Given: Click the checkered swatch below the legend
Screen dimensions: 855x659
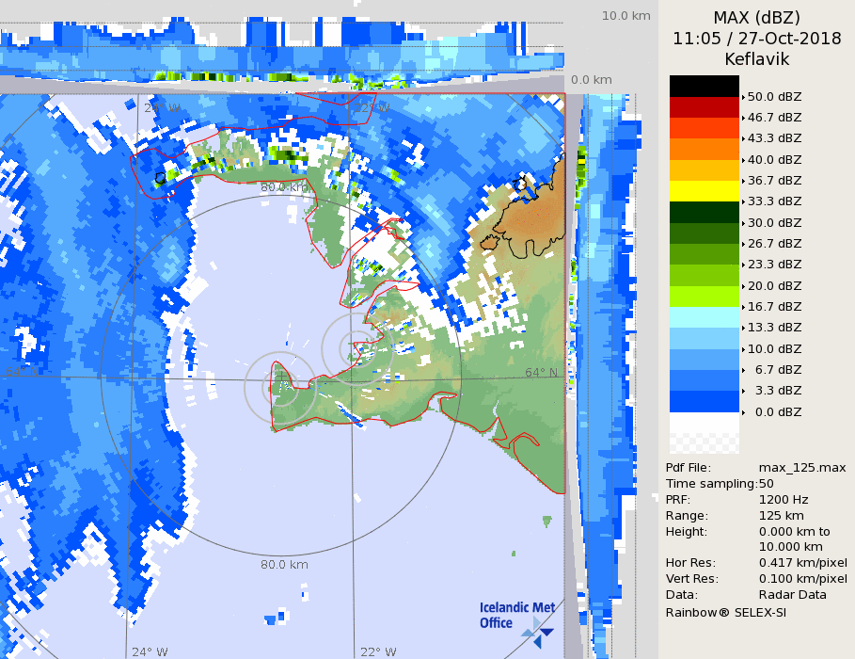Looking at the screenshot, I should [704, 433].
